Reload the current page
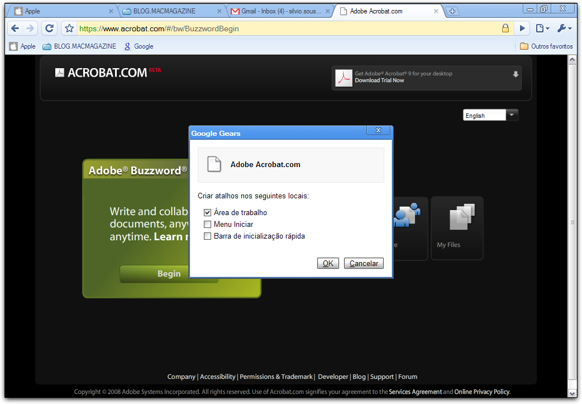Image resolution: width=582 pixels, height=404 pixels. 49,28
